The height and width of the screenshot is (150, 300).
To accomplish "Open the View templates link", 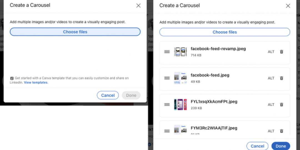I will [36, 82].
